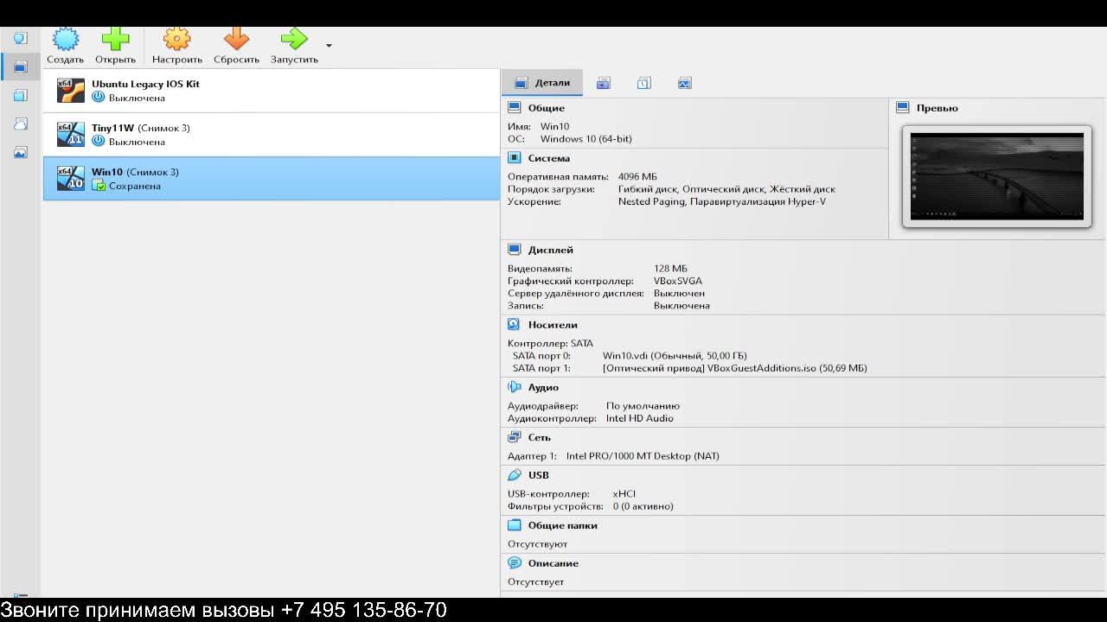Screen dimensions: 1107x622
Task: Click the Аудио section header
Action: pyautogui.click(x=543, y=387)
